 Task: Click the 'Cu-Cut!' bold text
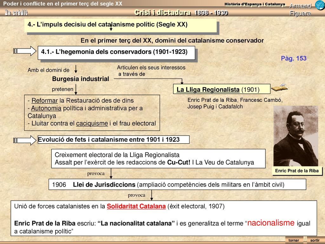(179, 162)
